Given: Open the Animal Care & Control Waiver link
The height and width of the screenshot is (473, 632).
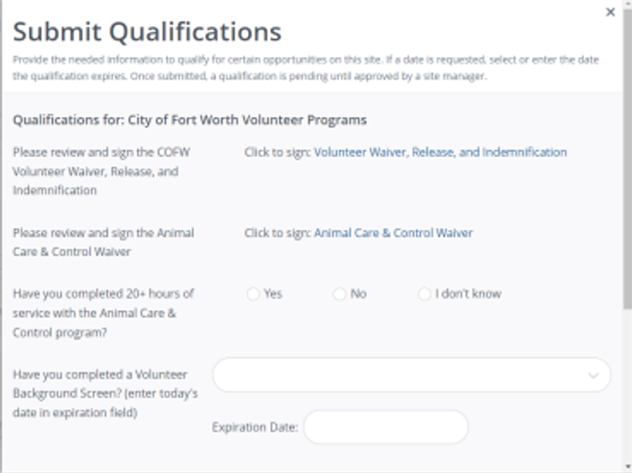Looking at the screenshot, I should (x=392, y=234).
